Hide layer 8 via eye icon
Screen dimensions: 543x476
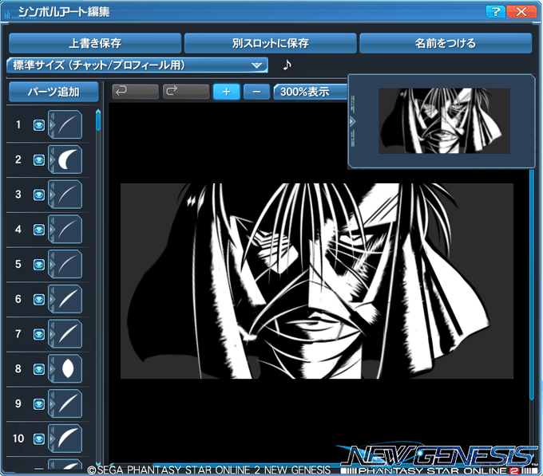coord(39,369)
